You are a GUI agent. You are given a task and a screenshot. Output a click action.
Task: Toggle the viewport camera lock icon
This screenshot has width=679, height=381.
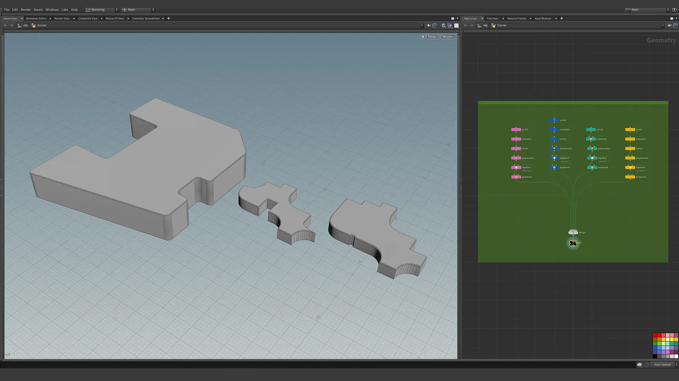coord(423,37)
